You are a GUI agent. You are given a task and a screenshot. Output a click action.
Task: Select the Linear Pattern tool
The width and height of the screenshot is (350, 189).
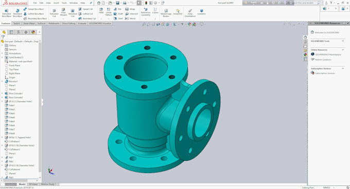(x=109, y=12)
